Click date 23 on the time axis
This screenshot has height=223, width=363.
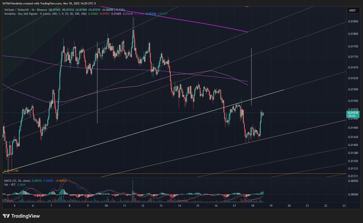[x=344, y=206]
